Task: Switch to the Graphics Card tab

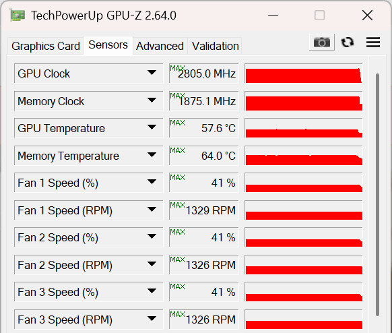Action: click(x=46, y=46)
